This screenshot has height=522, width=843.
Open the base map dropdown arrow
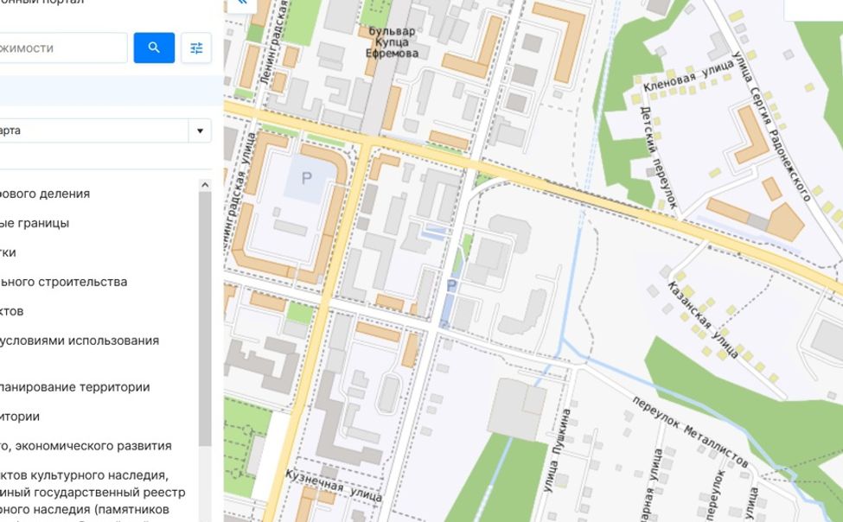tap(200, 131)
